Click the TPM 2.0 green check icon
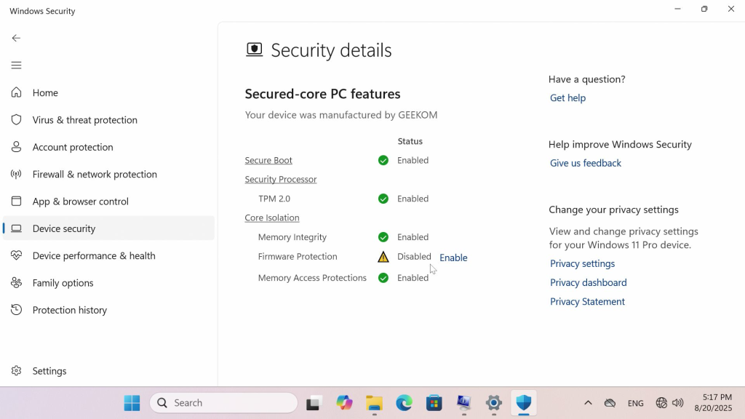Screen dimensions: 745x419 pos(383,199)
